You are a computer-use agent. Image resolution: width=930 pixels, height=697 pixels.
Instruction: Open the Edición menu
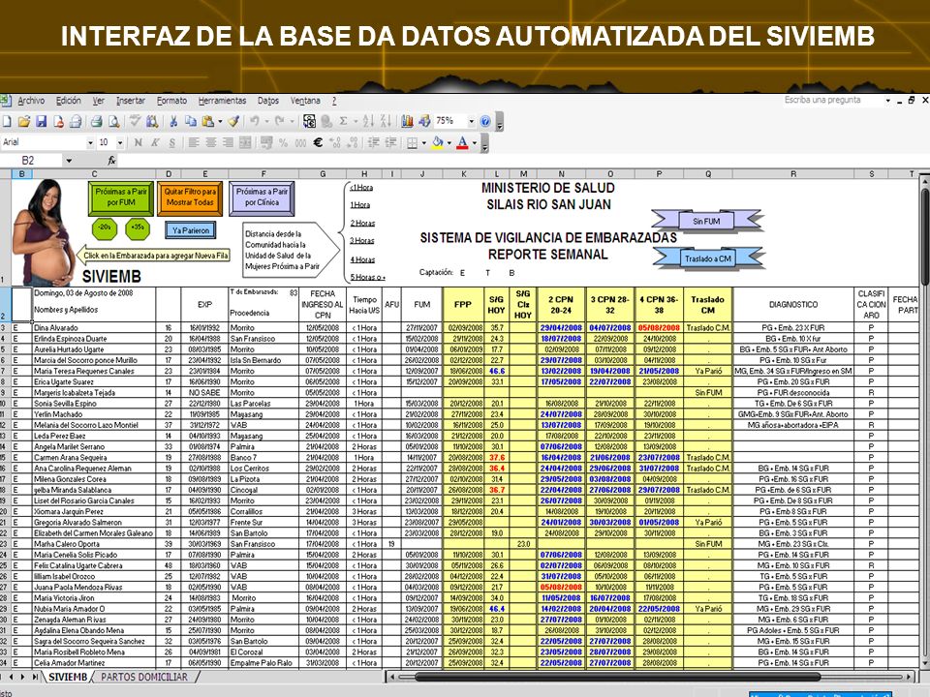69,101
